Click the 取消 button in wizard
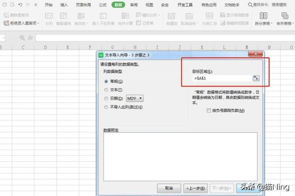 click(x=169, y=188)
